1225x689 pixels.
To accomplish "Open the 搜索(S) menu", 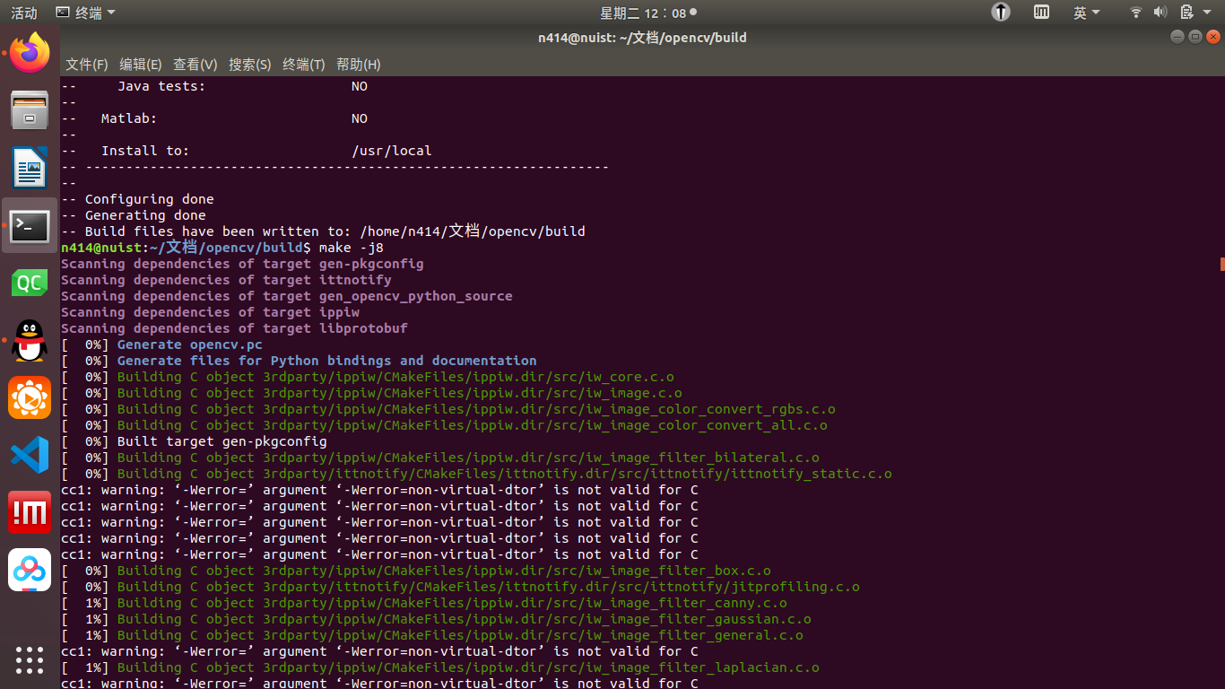I will [250, 65].
